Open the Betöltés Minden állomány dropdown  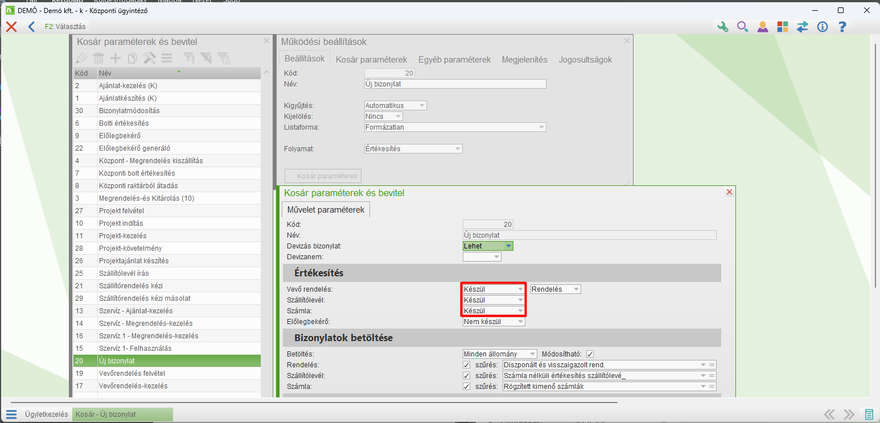click(500, 354)
